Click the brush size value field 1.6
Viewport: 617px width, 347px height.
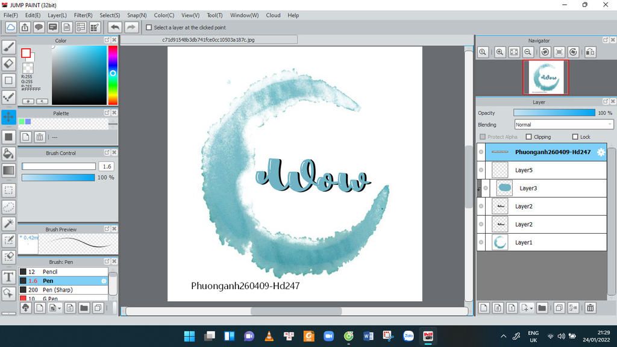coord(107,166)
